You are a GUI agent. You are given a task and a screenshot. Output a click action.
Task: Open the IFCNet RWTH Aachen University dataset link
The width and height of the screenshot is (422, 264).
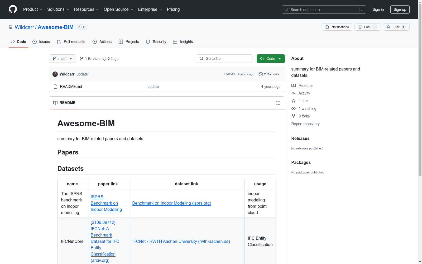click(181, 242)
